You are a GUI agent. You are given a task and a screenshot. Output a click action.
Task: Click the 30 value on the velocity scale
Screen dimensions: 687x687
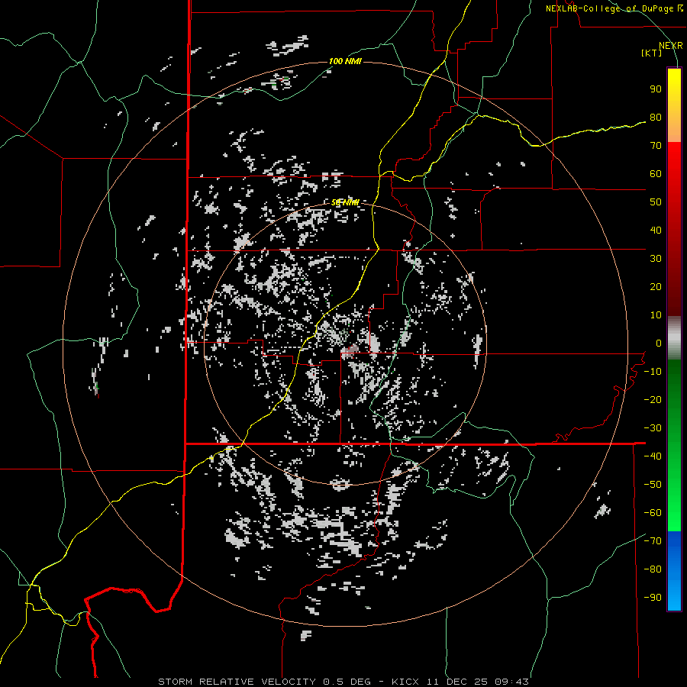pos(656,259)
